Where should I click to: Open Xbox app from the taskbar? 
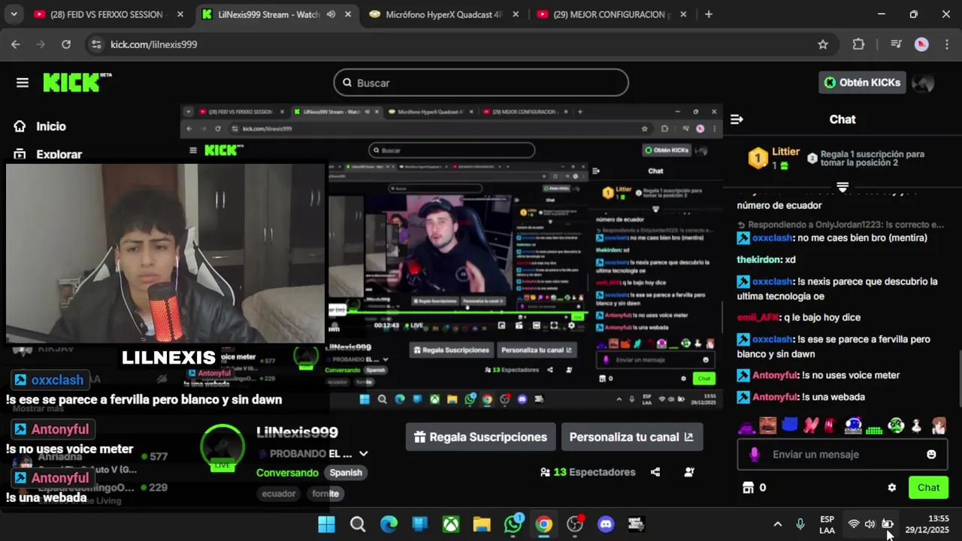point(451,524)
